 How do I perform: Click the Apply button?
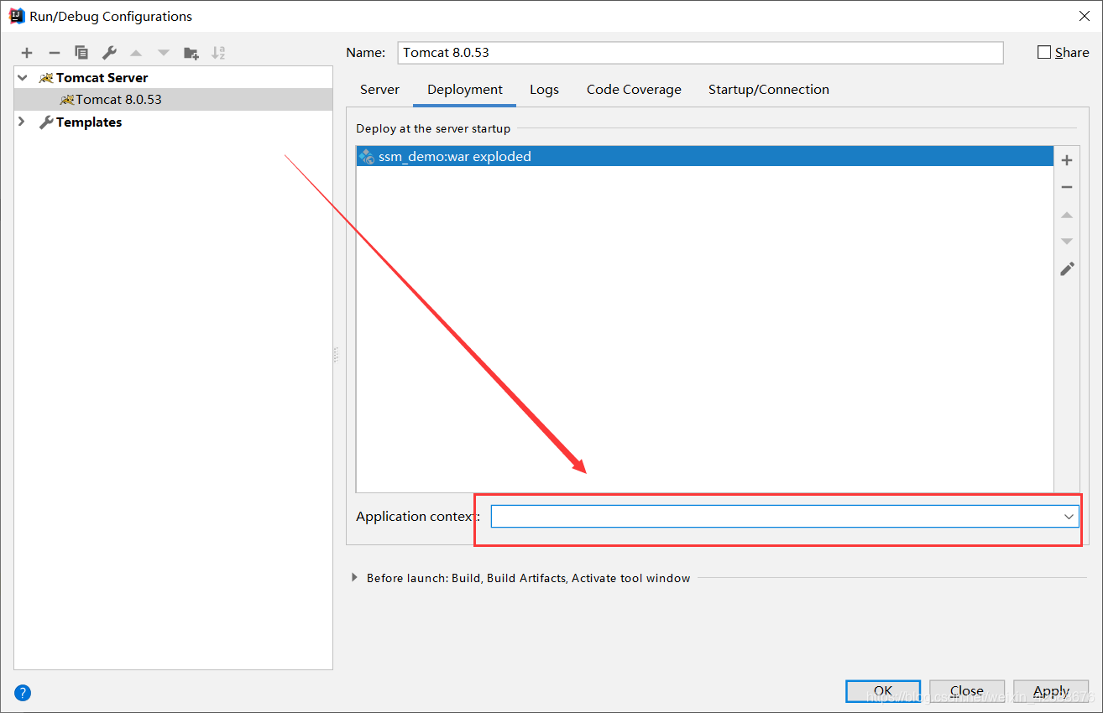[1051, 691]
